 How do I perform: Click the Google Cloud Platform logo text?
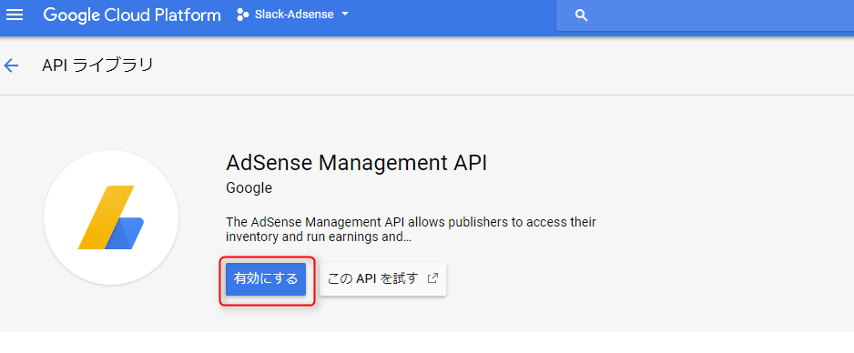132,15
